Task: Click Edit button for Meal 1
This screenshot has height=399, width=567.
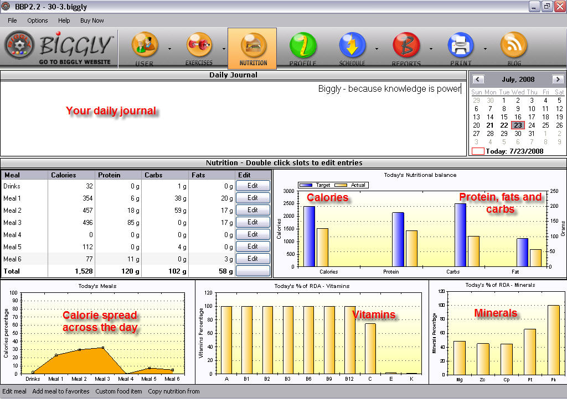Action: tap(252, 198)
